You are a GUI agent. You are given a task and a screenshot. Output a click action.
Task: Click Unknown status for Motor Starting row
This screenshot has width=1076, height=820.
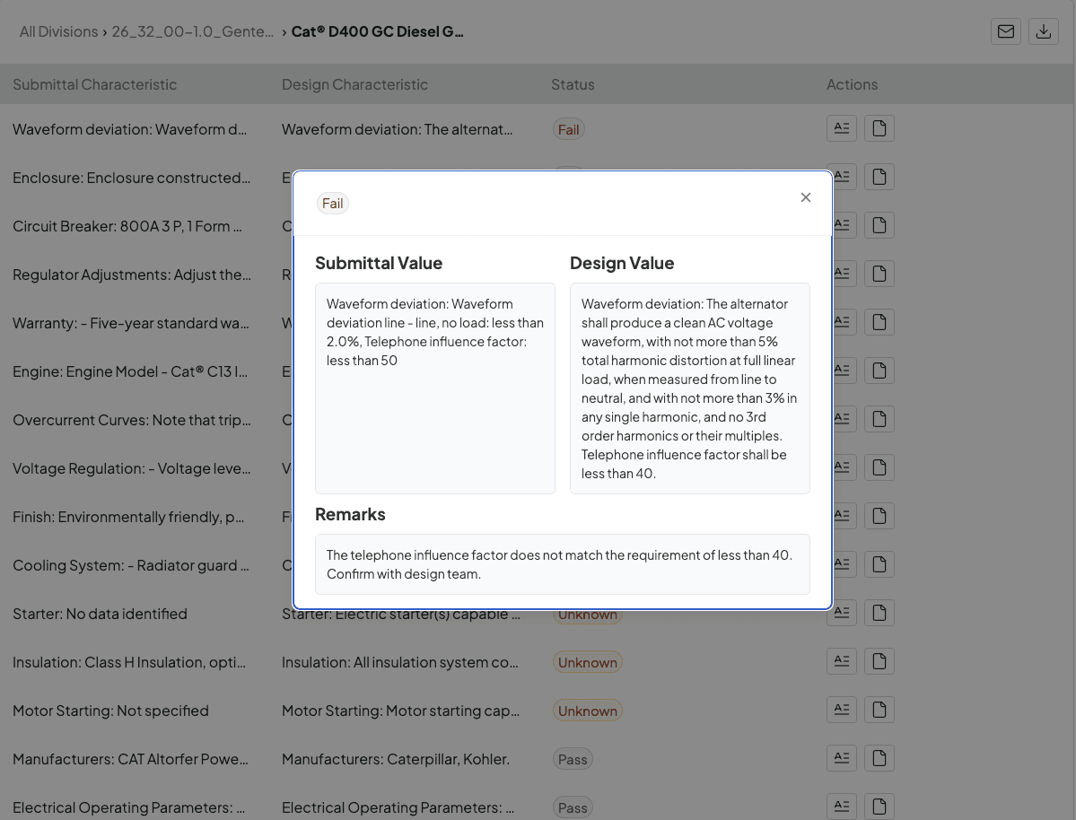(588, 711)
